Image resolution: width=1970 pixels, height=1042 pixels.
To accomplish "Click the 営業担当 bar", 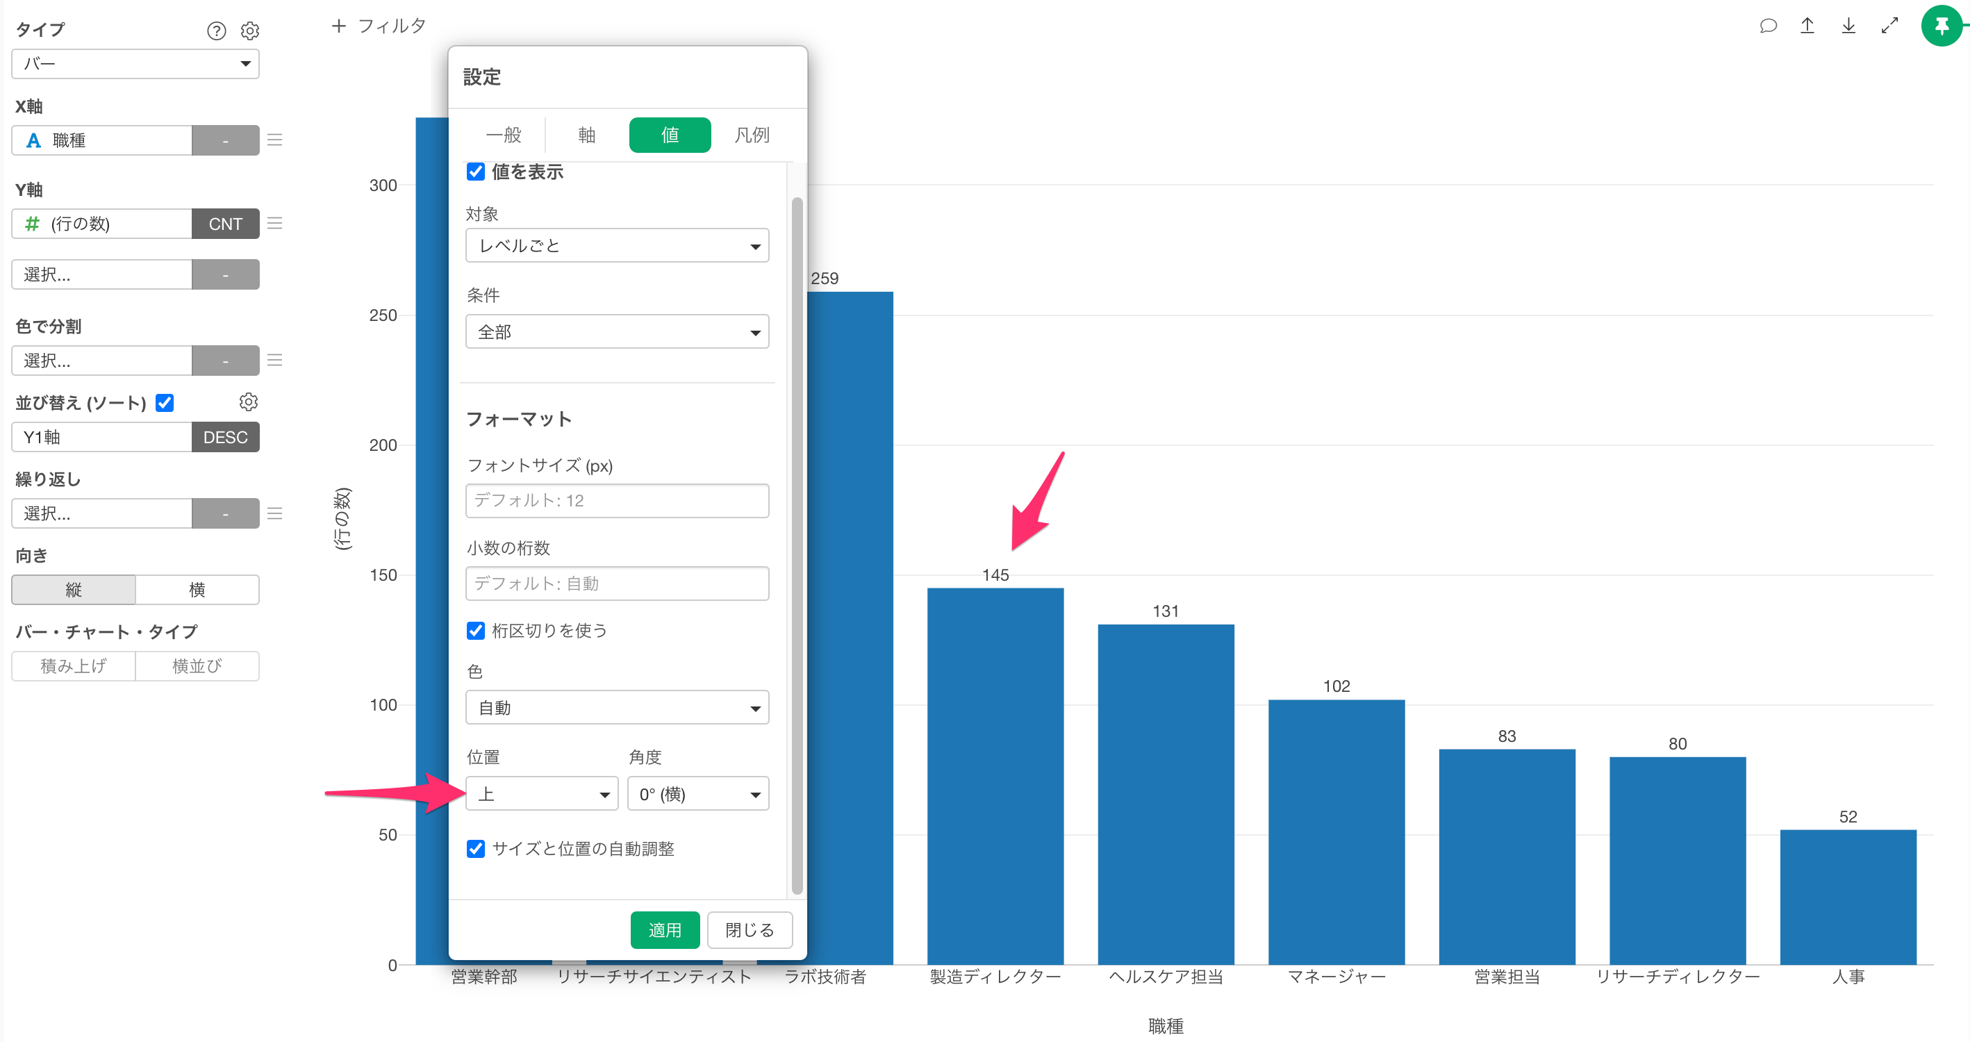I will 1507,856.
